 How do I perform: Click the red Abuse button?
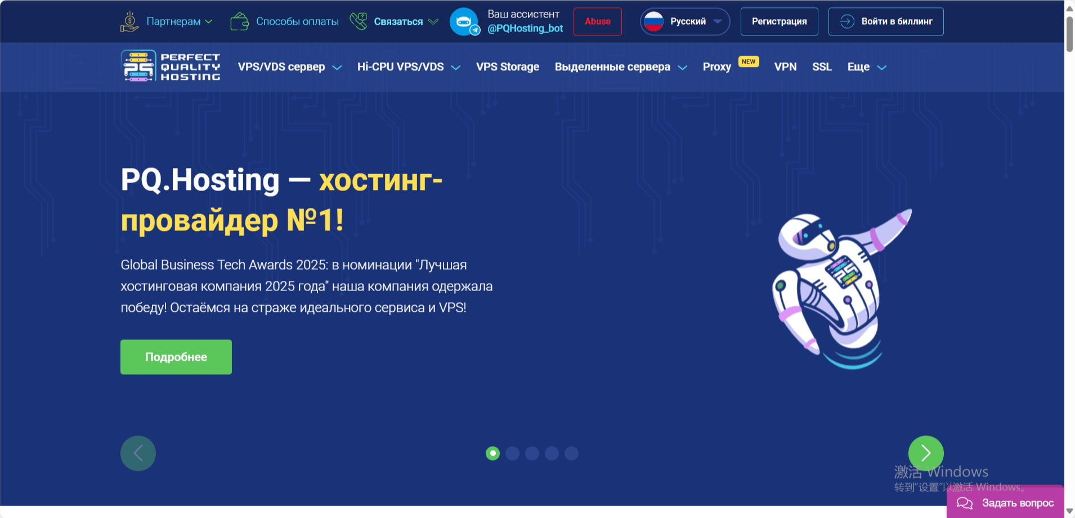(x=597, y=22)
